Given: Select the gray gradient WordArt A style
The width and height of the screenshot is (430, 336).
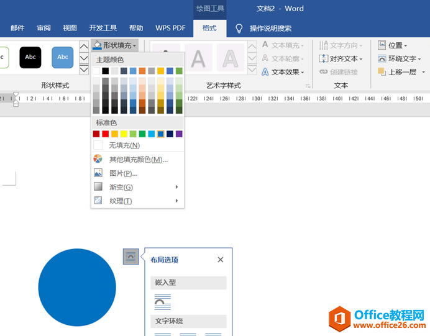Looking at the screenshot, I should click(198, 58).
